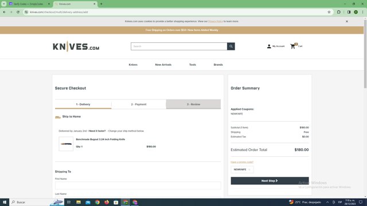Open the Benchmade Bugout 3.24 Inch Folding Knife title
The height and width of the screenshot is (206, 367).
(100, 139)
